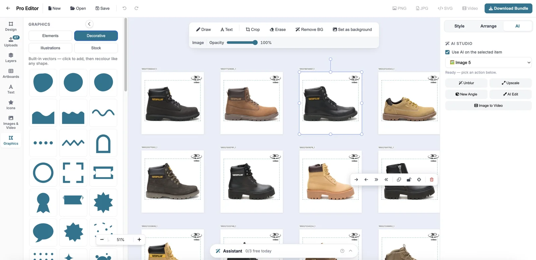Click the 51% zoom level field
This screenshot has height=260, width=536.
pyautogui.click(x=121, y=240)
